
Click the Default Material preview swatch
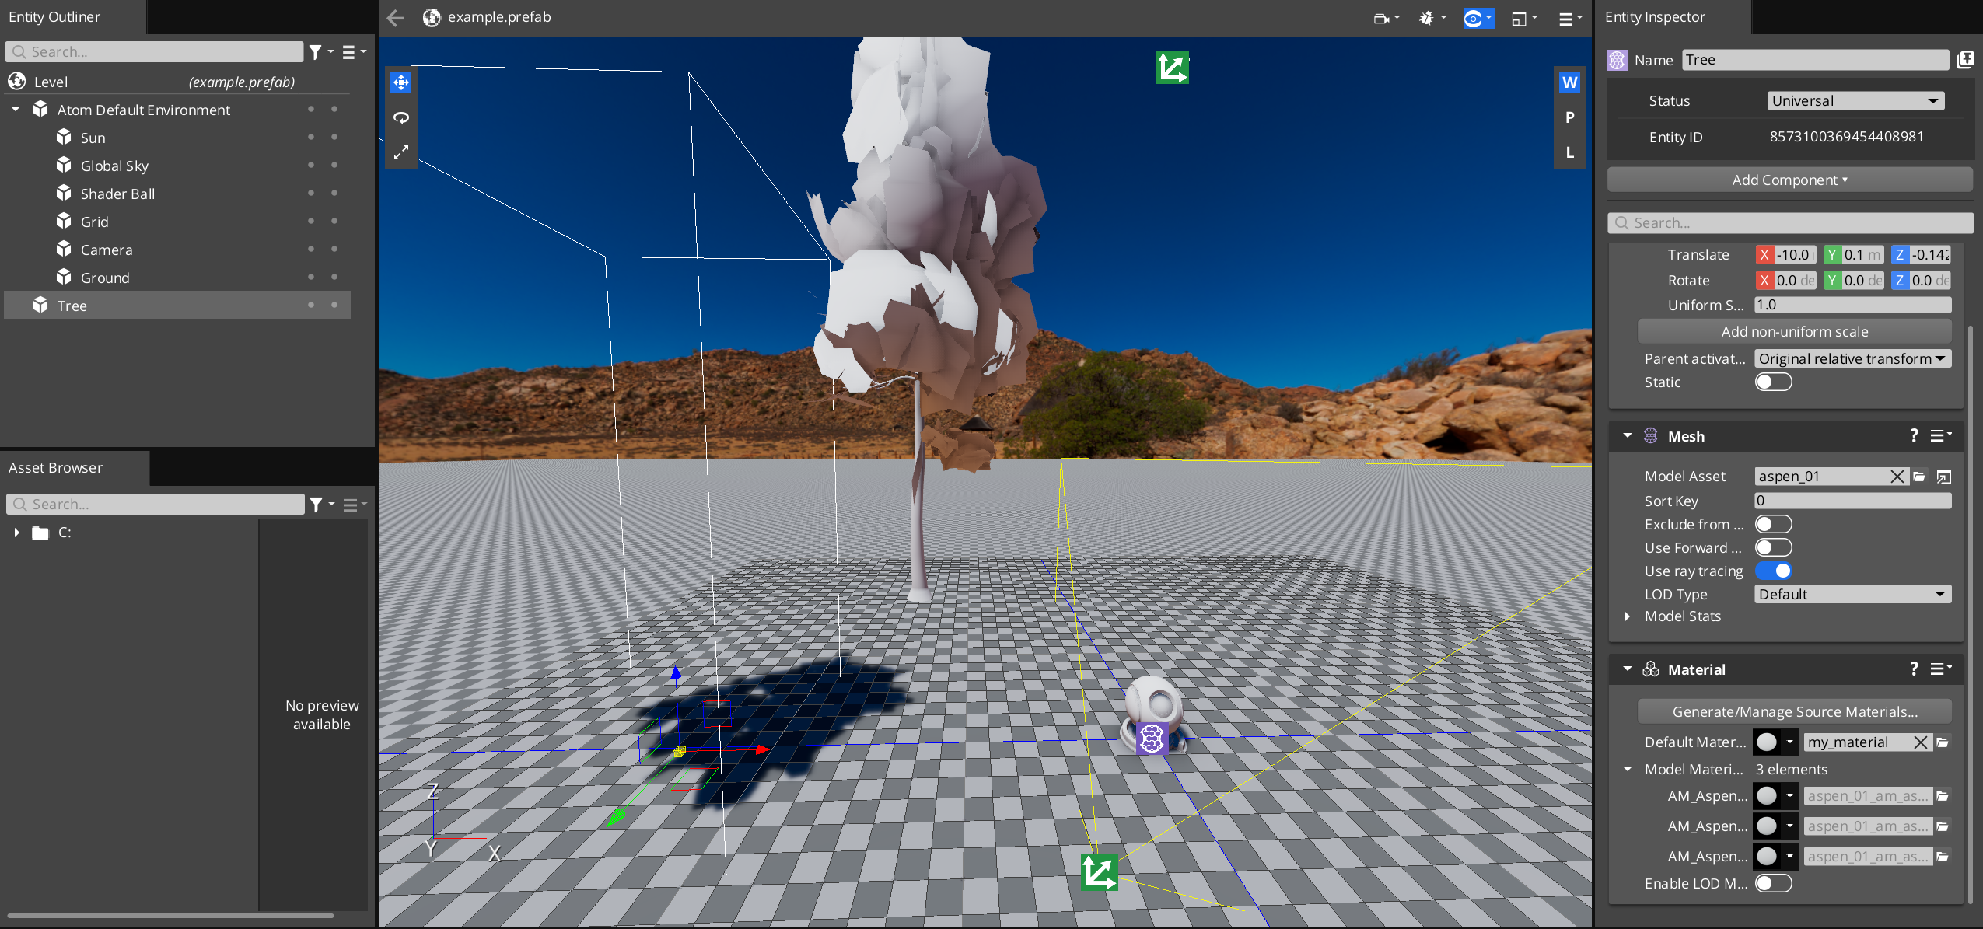click(x=1767, y=742)
